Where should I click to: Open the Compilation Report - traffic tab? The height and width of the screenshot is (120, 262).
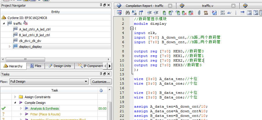(x=144, y=6)
